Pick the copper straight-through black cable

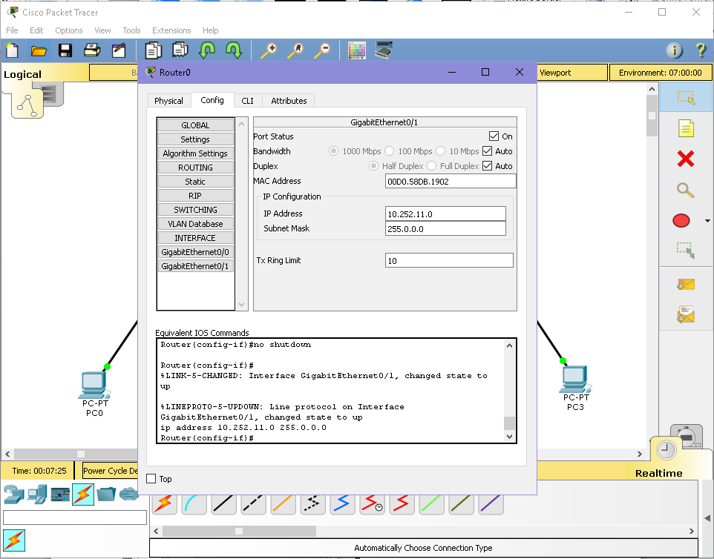tap(223, 503)
